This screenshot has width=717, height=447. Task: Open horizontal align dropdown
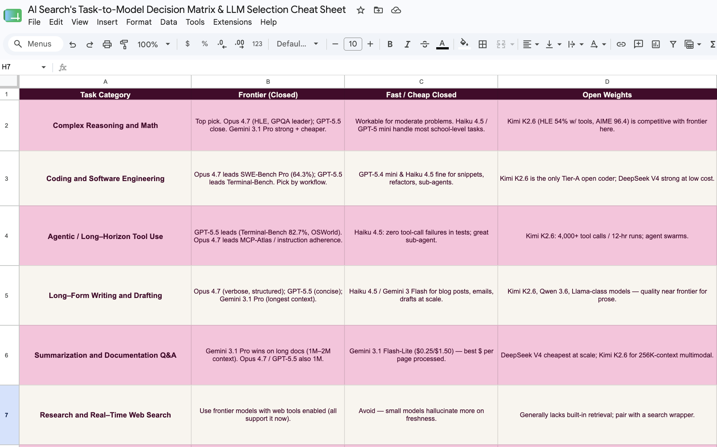[x=531, y=44]
